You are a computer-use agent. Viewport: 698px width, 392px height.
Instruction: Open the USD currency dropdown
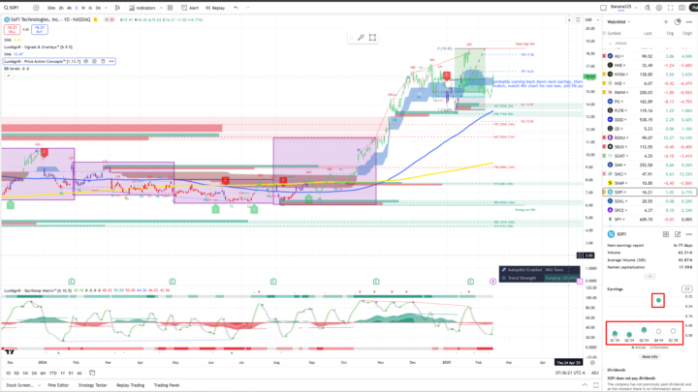coord(591,20)
